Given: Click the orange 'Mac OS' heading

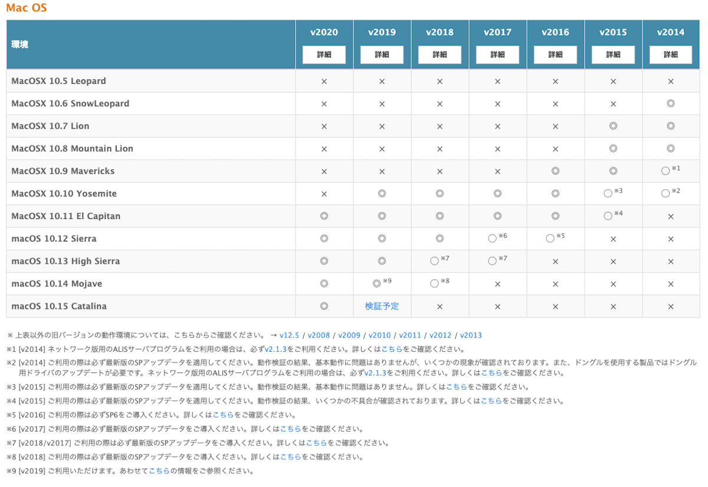Looking at the screenshot, I should (27, 8).
